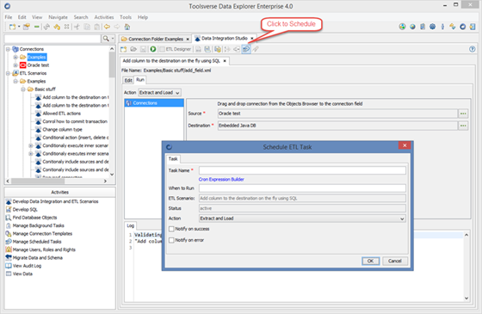Enable Notify on error checkbox

tap(171, 240)
